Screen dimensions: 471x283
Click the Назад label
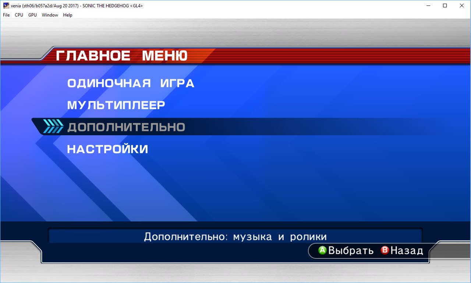click(407, 251)
